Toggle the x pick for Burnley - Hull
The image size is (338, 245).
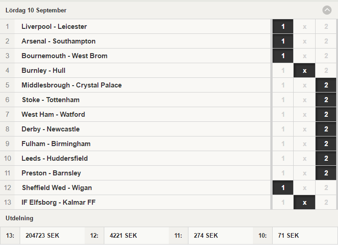click(x=304, y=71)
